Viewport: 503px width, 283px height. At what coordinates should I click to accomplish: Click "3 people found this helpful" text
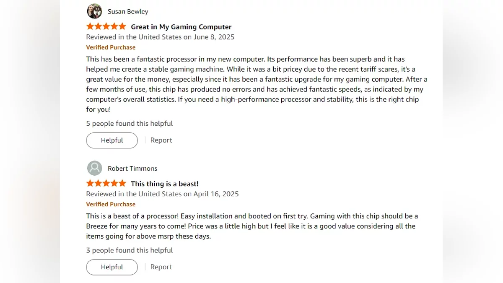click(x=130, y=250)
